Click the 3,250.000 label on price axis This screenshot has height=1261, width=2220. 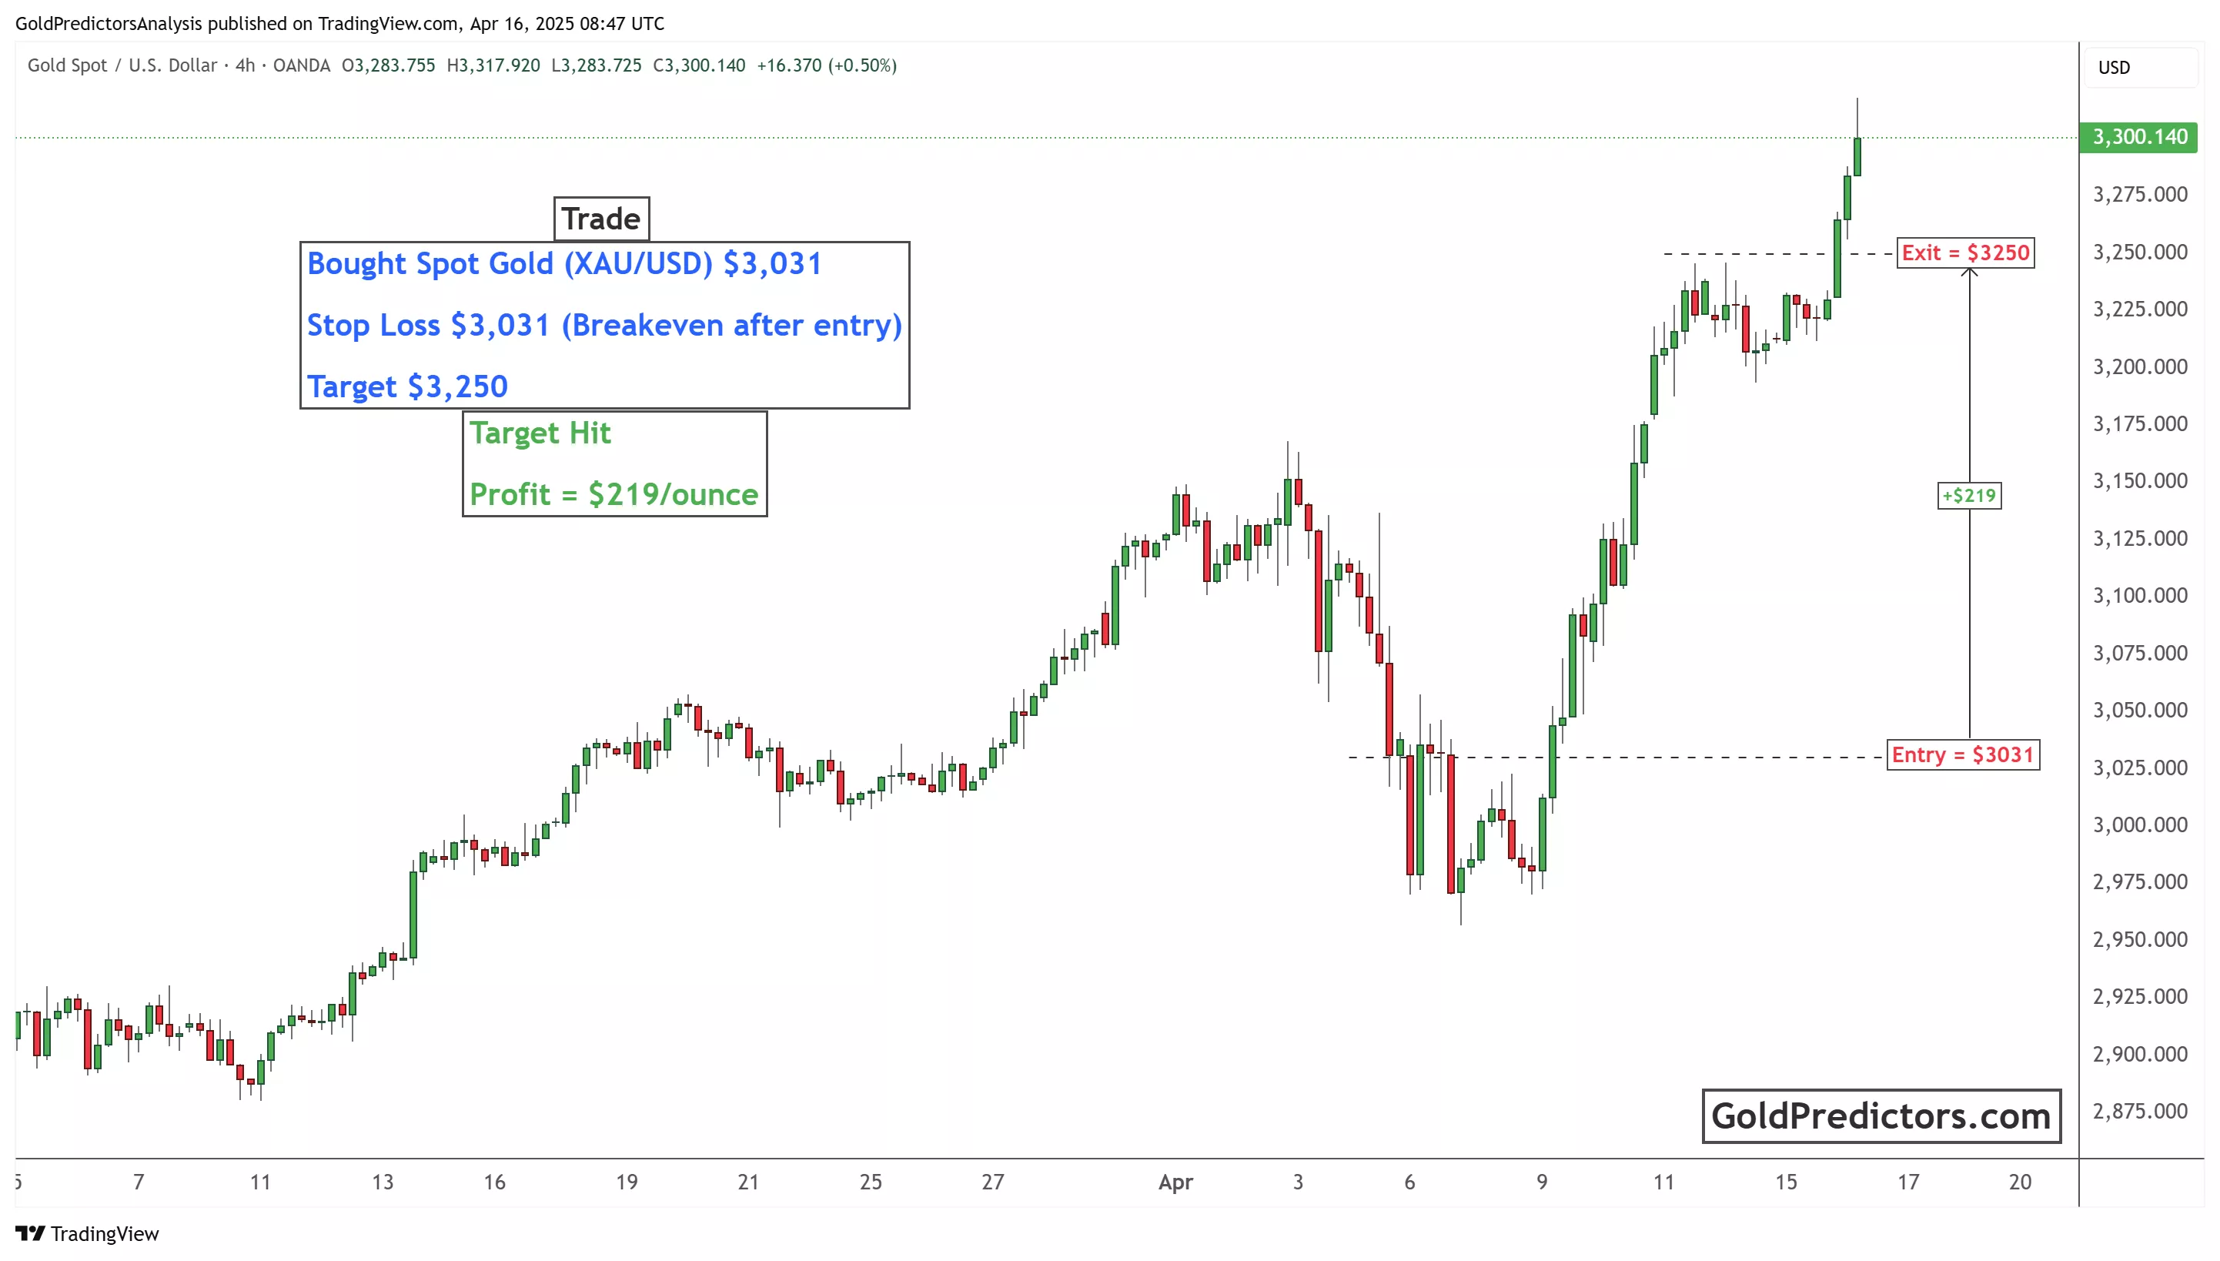click(x=2139, y=252)
